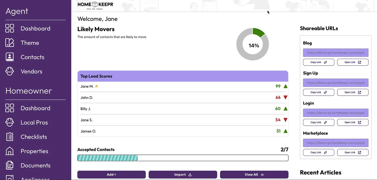377x180 pixels.
Task: Select the John D. lead row name
Action: tap(87, 97)
